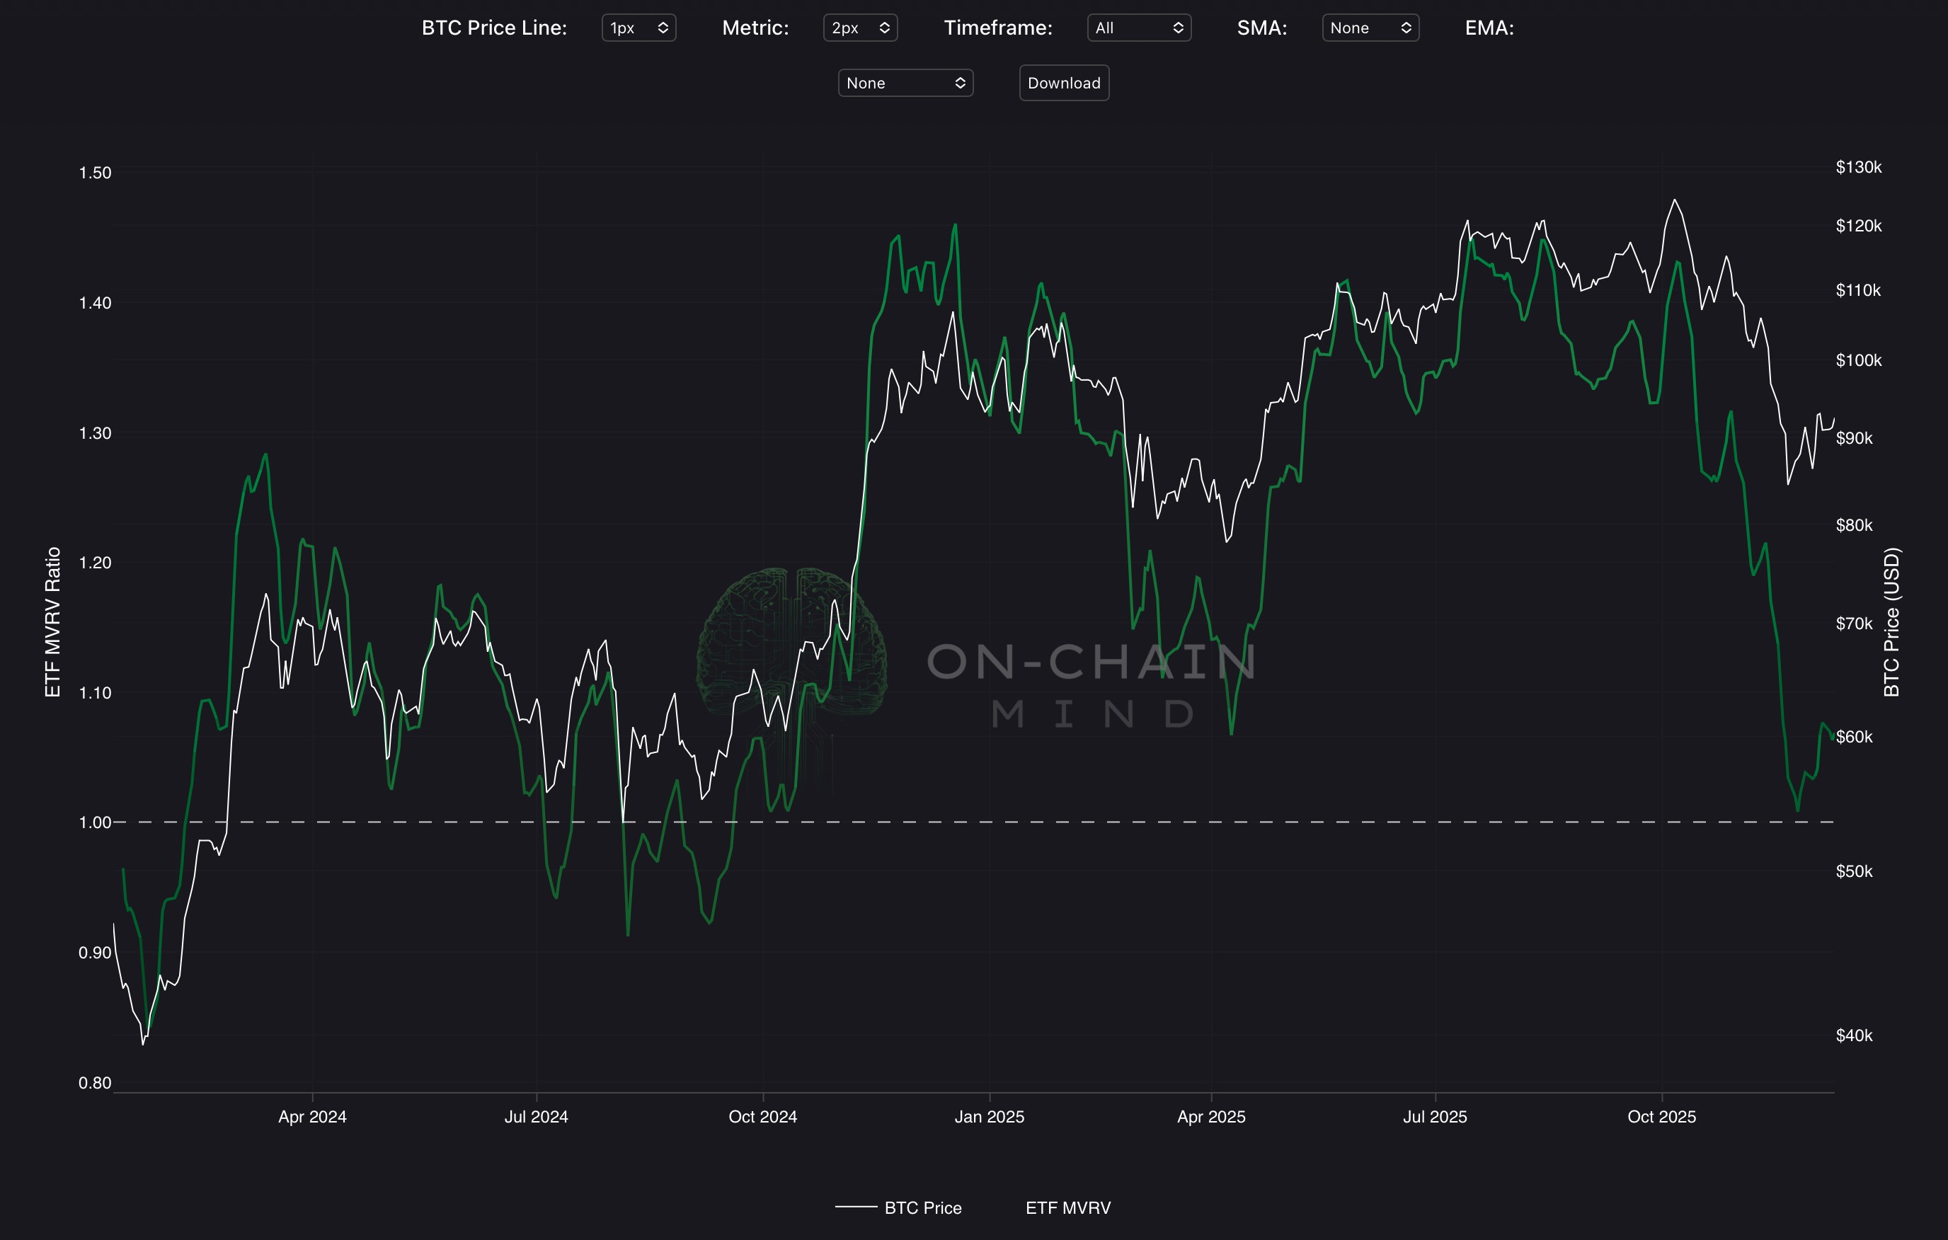Click the BTC Price (USD) axis title

pos(1891,621)
